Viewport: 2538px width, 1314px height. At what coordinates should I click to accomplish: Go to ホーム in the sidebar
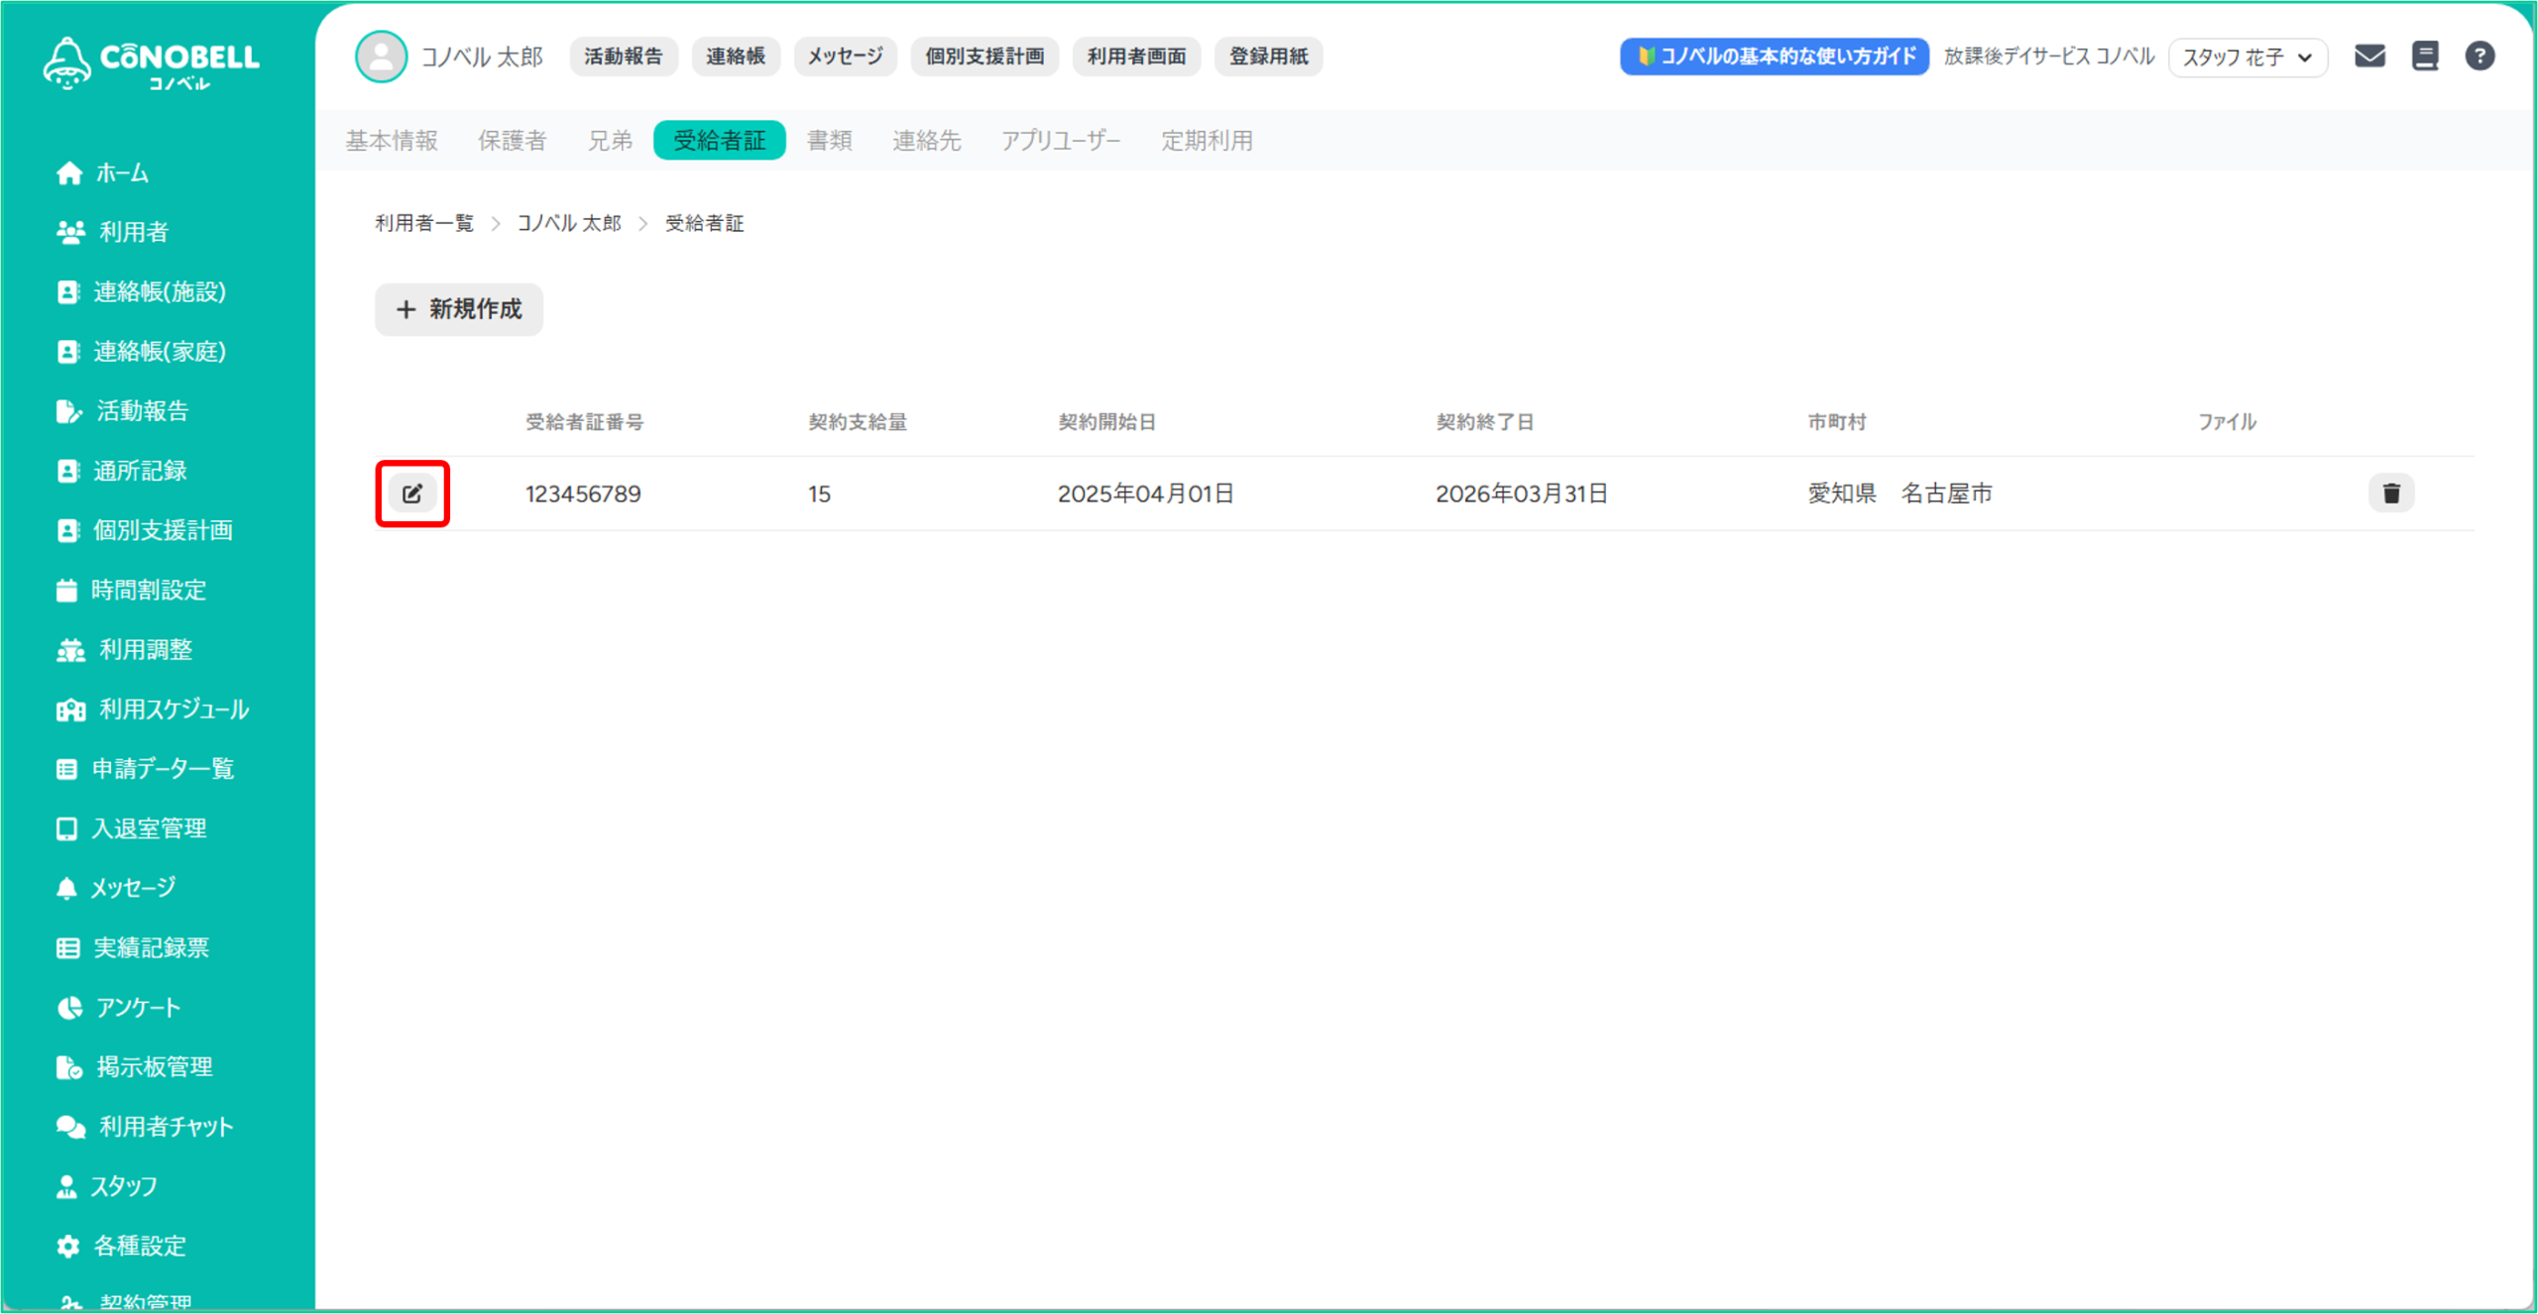click(121, 173)
